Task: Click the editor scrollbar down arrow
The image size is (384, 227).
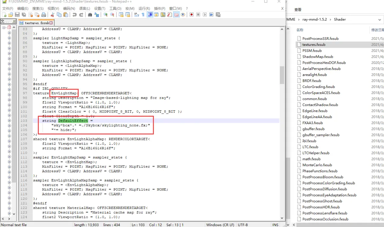Action: 282,218
